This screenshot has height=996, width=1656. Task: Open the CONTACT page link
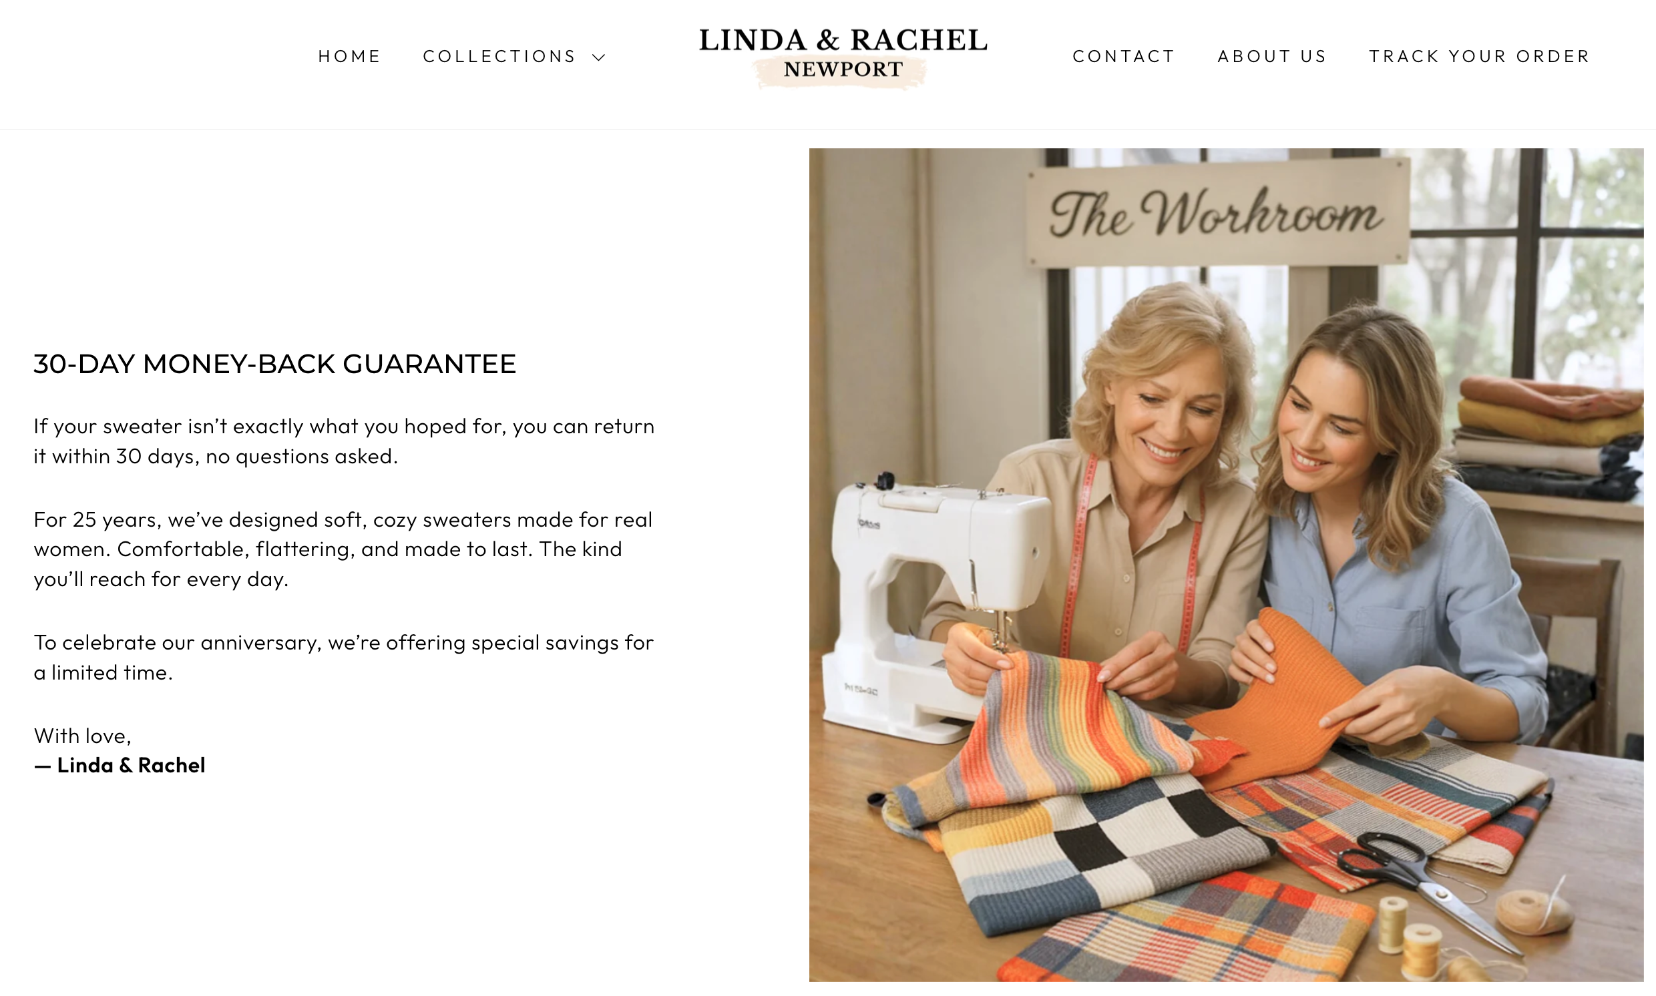(1124, 56)
